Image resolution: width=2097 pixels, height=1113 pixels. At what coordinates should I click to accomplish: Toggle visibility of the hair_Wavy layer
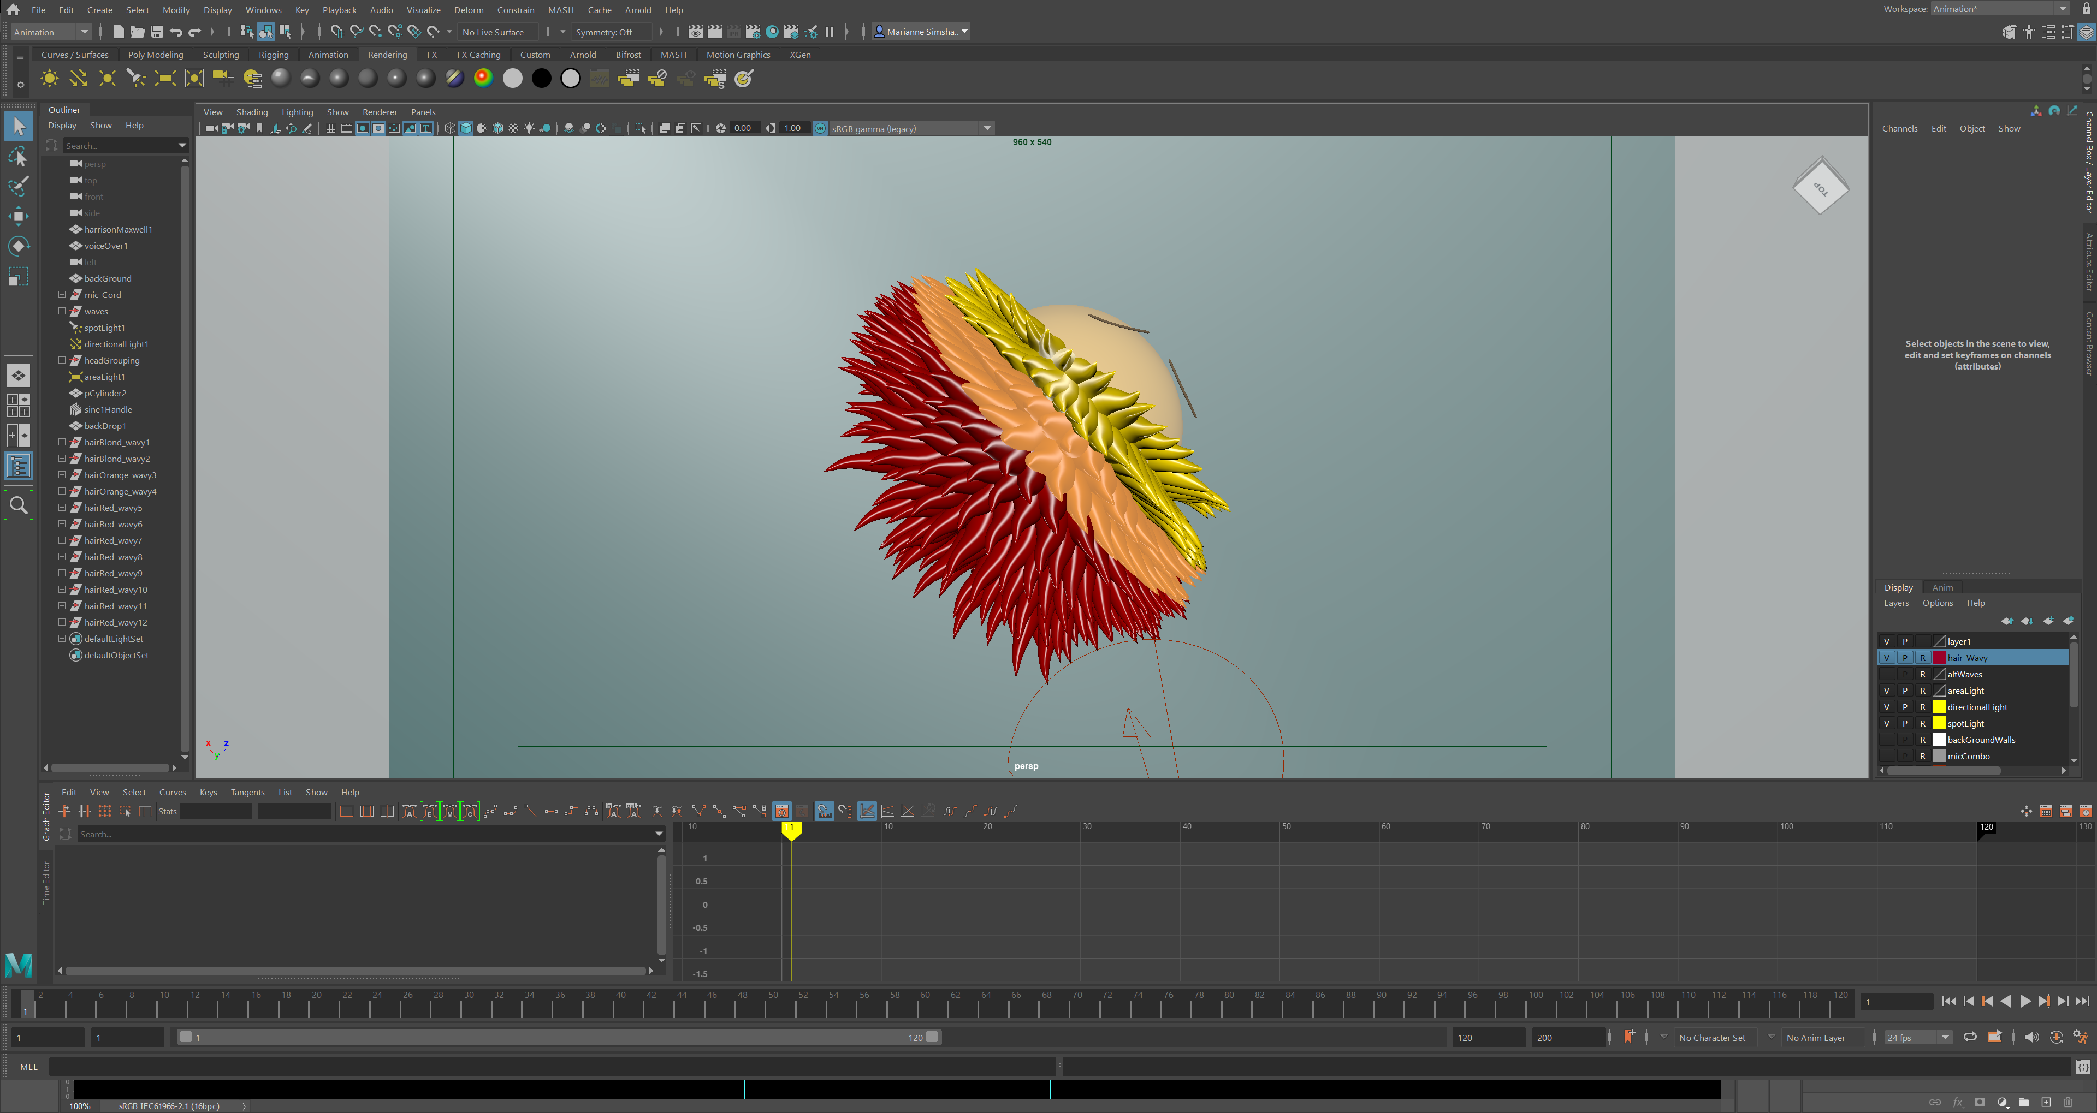[1886, 658]
